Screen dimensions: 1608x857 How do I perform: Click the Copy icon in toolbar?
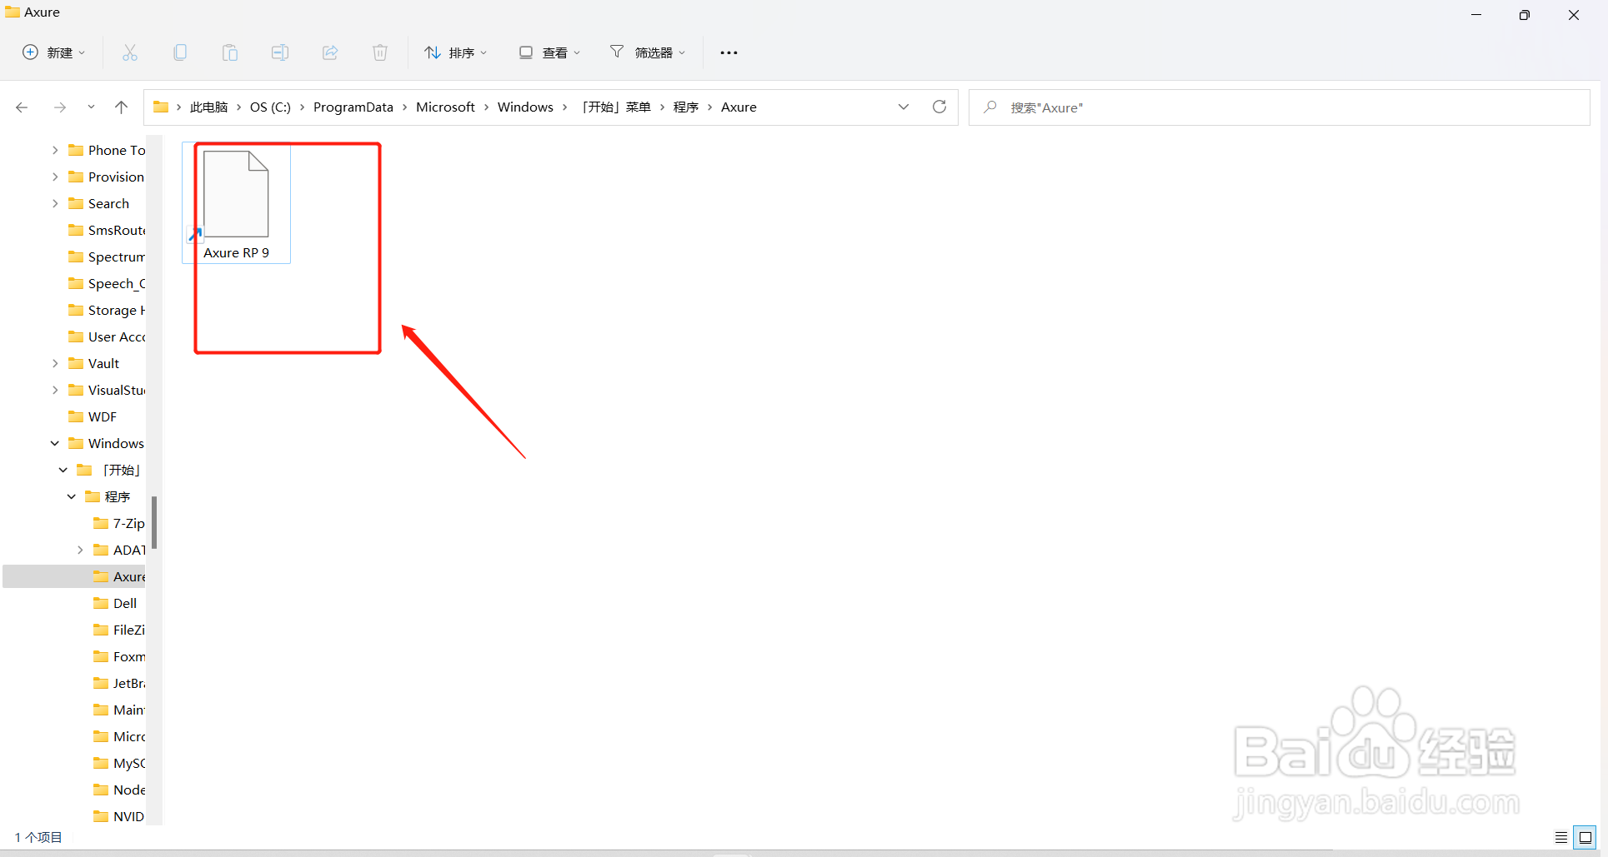[180, 52]
